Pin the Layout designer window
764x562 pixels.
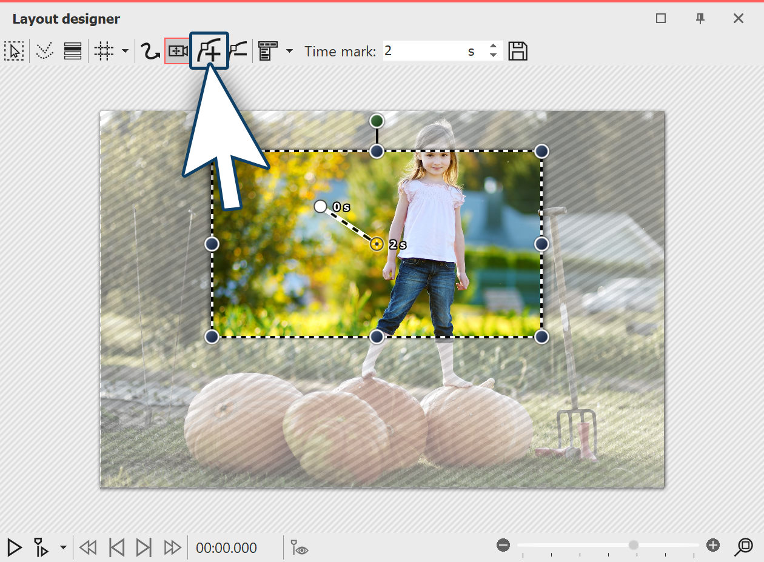700,19
